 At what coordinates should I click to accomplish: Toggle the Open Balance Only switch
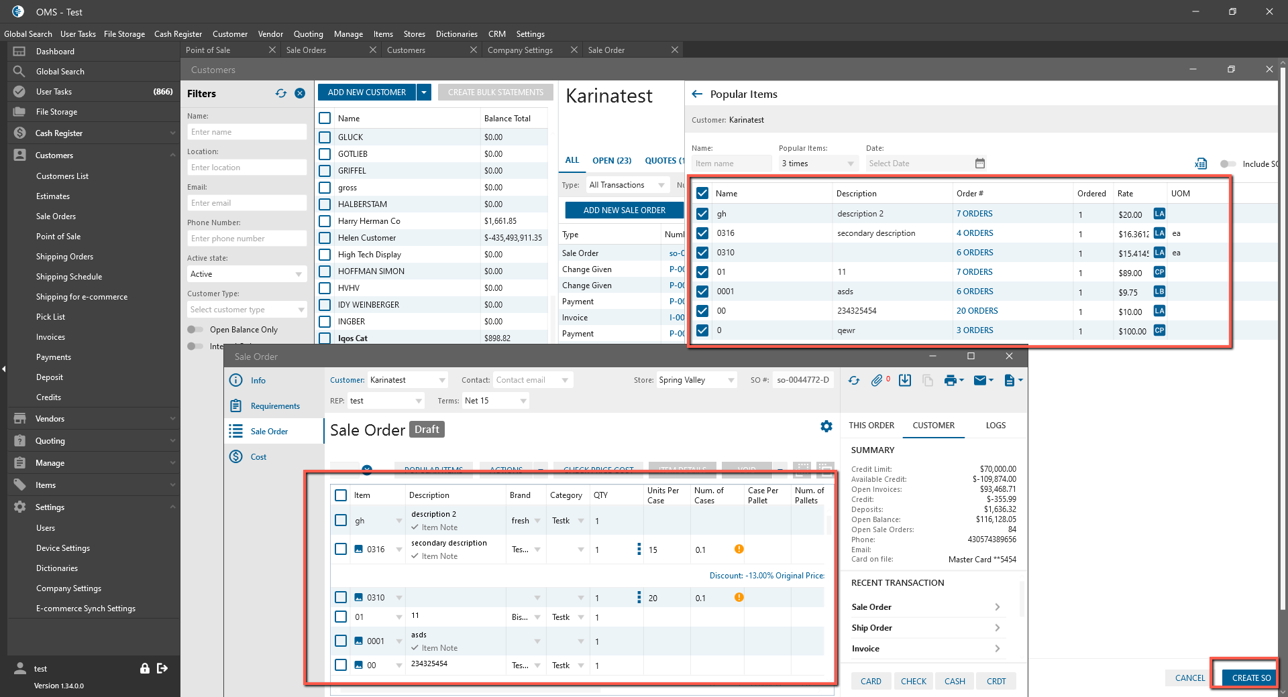pos(195,330)
